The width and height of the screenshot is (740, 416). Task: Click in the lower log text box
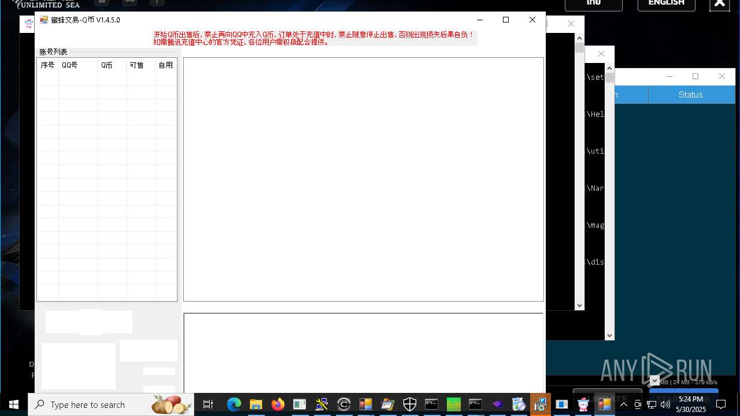(364, 353)
